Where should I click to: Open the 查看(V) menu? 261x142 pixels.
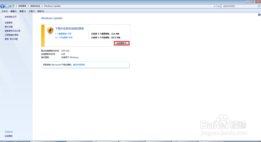22,11
